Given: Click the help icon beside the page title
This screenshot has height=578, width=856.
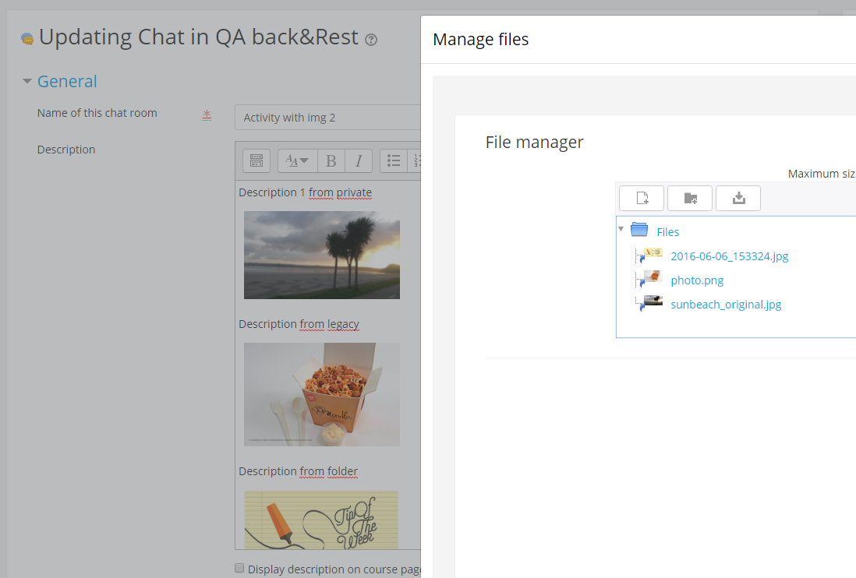Looking at the screenshot, I should tap(371, 40).
